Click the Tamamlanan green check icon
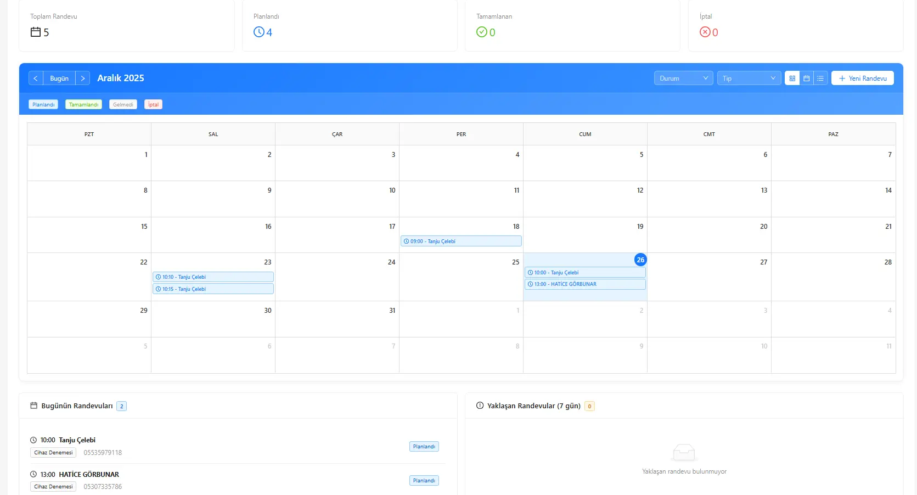Viewport: 917px width, 495px height. point(482,32)
